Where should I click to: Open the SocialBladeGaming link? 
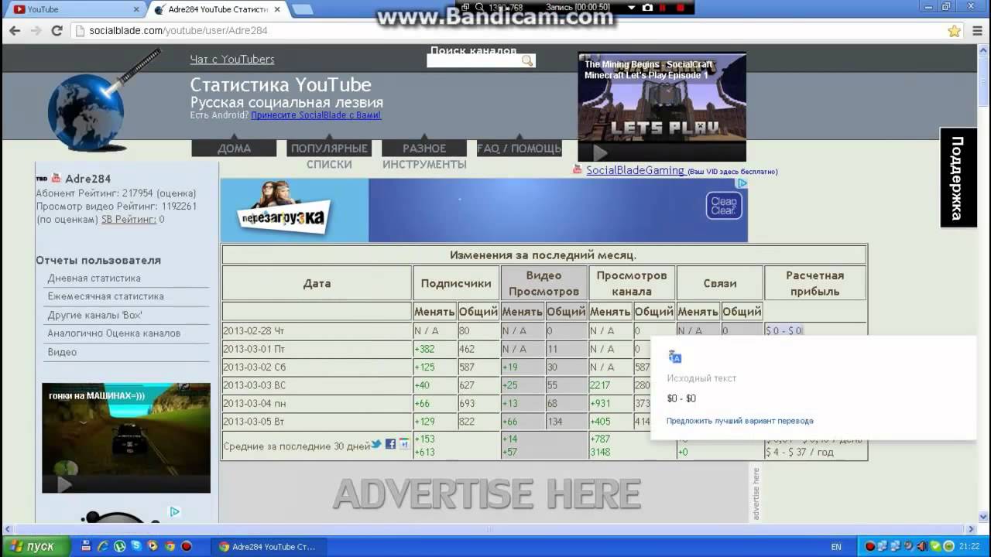pos(636,170)
